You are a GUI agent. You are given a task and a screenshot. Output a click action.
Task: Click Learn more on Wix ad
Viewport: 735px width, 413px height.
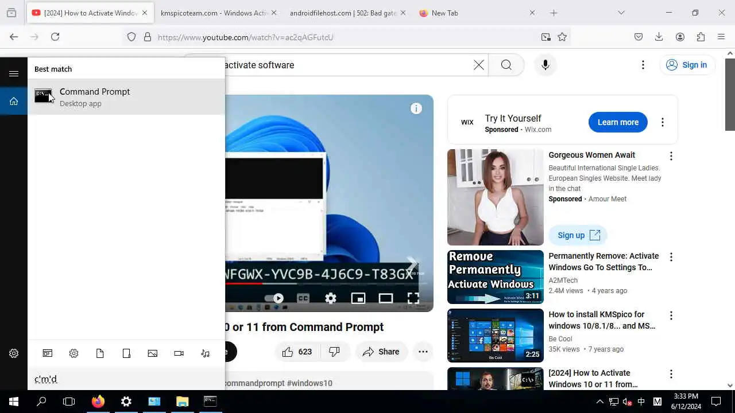618,122
